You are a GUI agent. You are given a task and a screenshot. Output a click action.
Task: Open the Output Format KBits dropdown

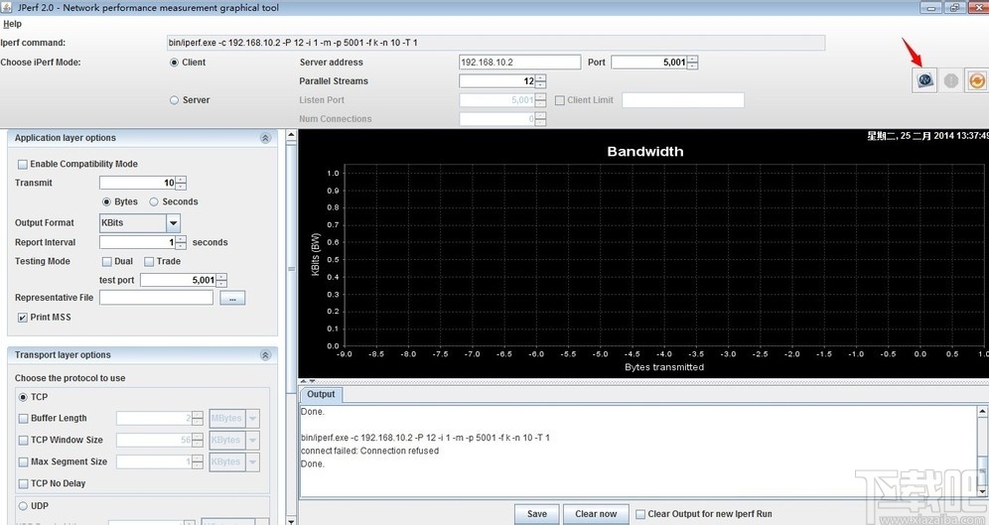click(x=173, y=223)
